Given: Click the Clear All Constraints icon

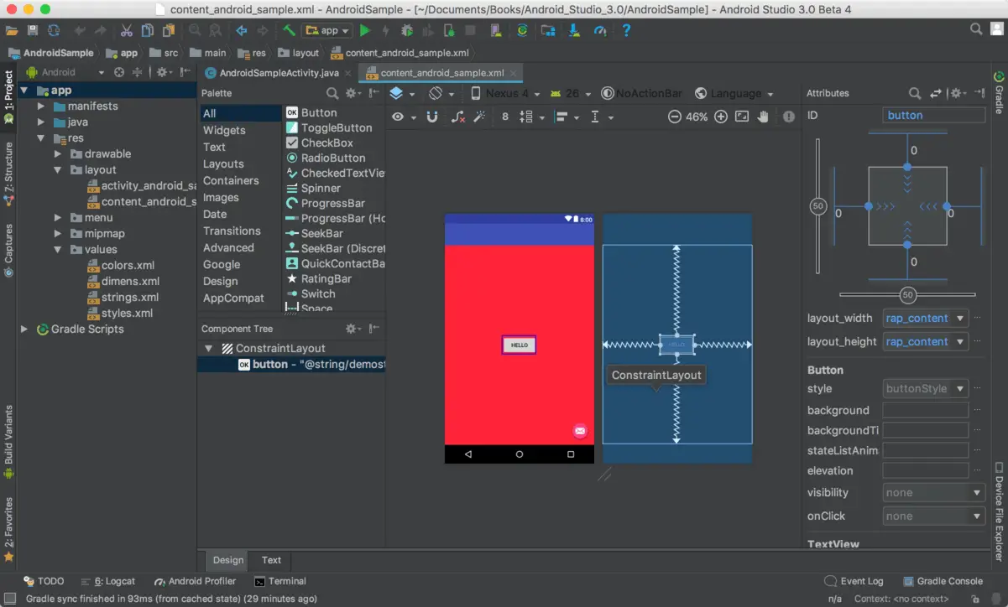Looking at the screenshot, I should click(x=457, y=117).
